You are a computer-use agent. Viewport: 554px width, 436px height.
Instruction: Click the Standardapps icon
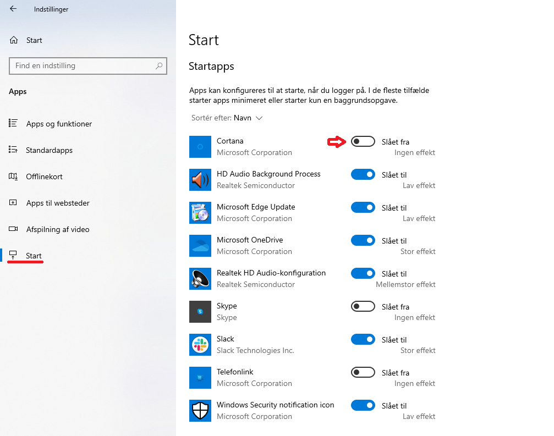(x=13, y=150)
